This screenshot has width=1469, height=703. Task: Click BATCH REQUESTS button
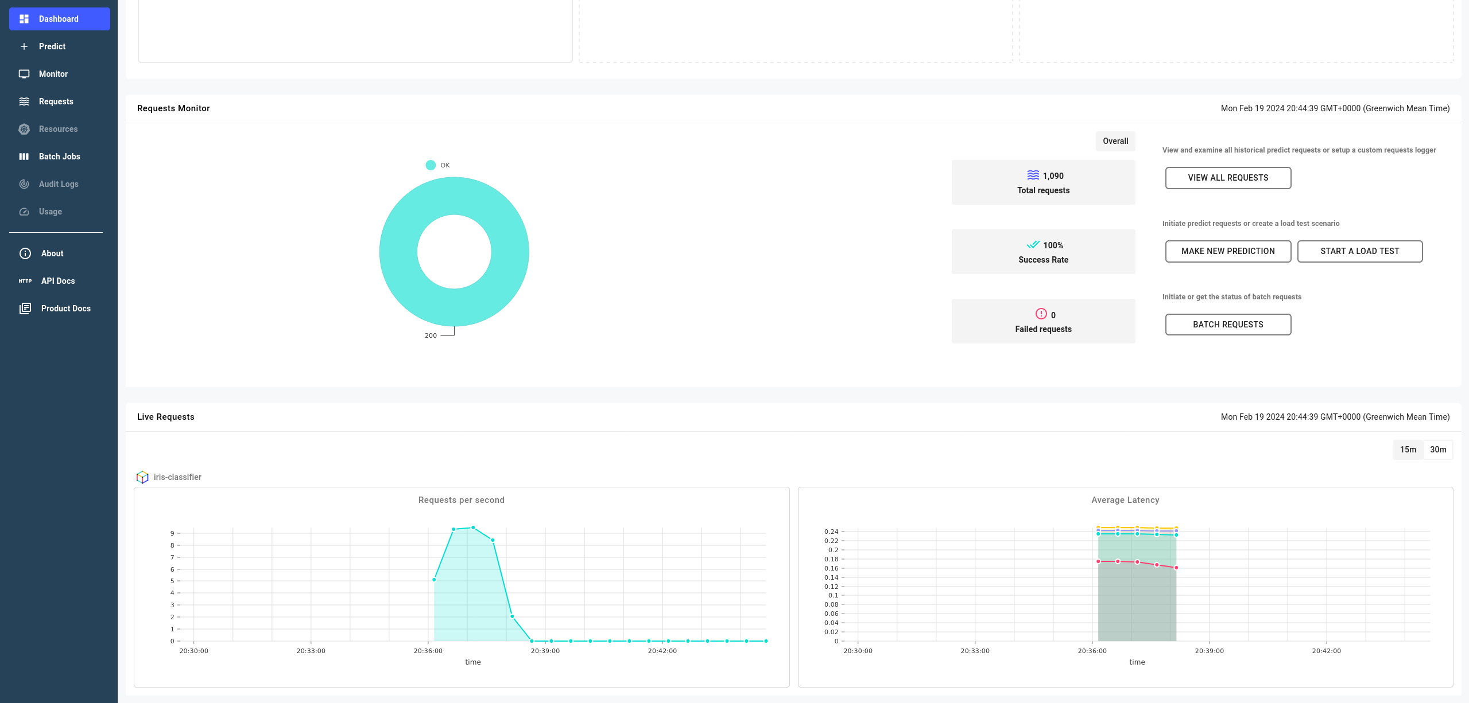[x=1228, y=325]
